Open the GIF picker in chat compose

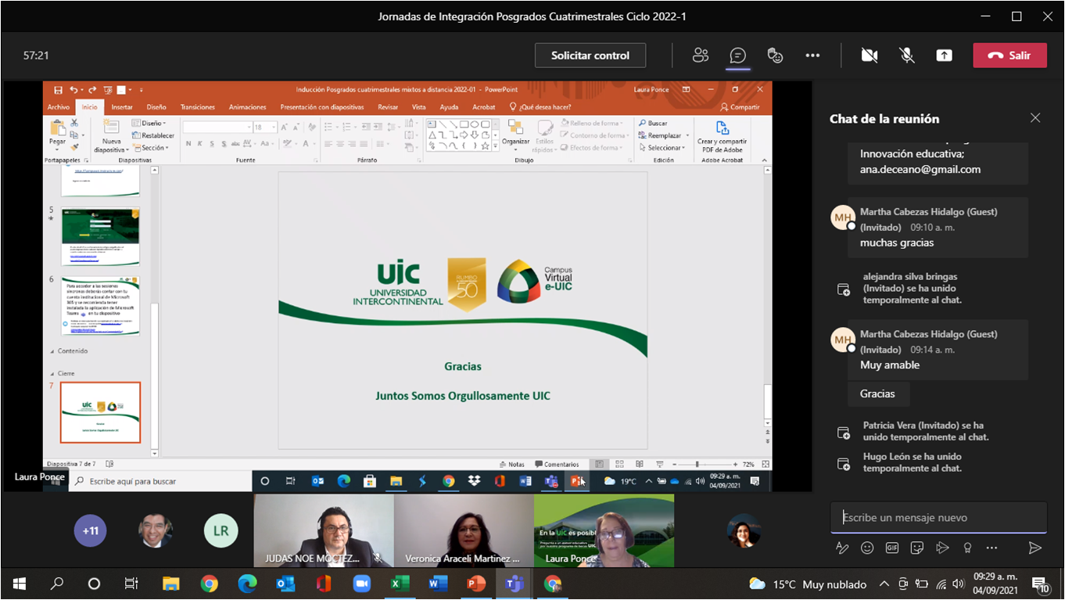point(892,548)
